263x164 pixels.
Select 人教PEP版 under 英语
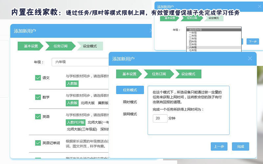tap(76, 122)
